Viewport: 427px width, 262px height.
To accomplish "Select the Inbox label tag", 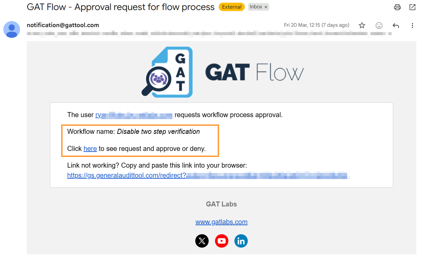I will pos(255,7).
